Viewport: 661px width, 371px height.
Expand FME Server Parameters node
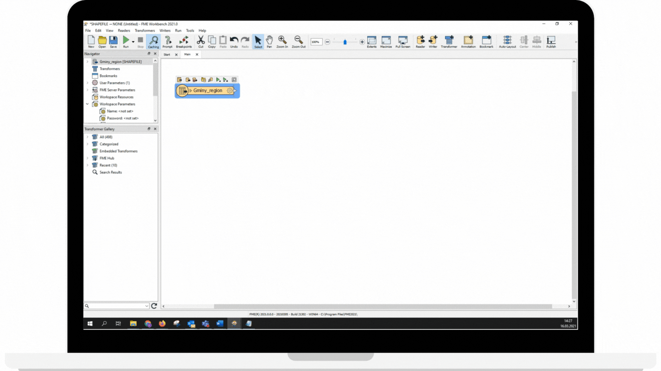87,90
